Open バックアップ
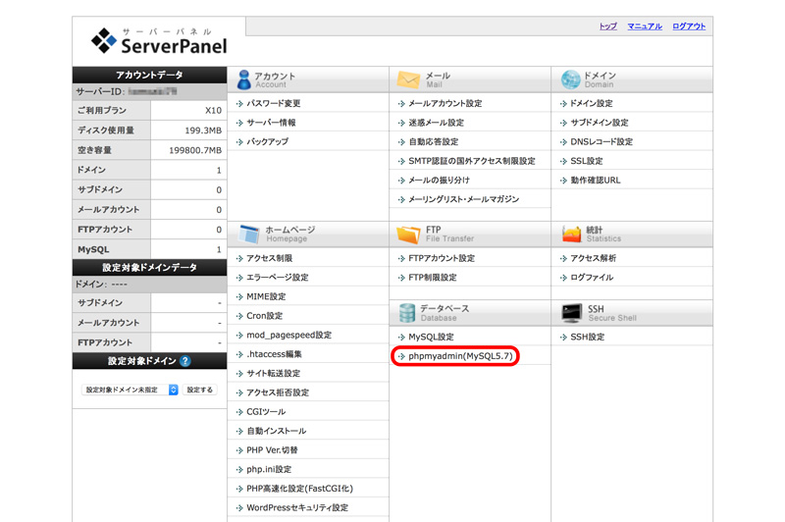The height and width of the screenshot is (522, 785). click(267, 141)
